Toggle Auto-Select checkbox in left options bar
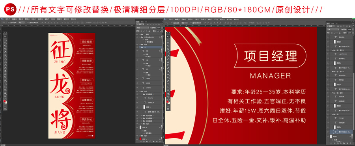 point(9,22)
